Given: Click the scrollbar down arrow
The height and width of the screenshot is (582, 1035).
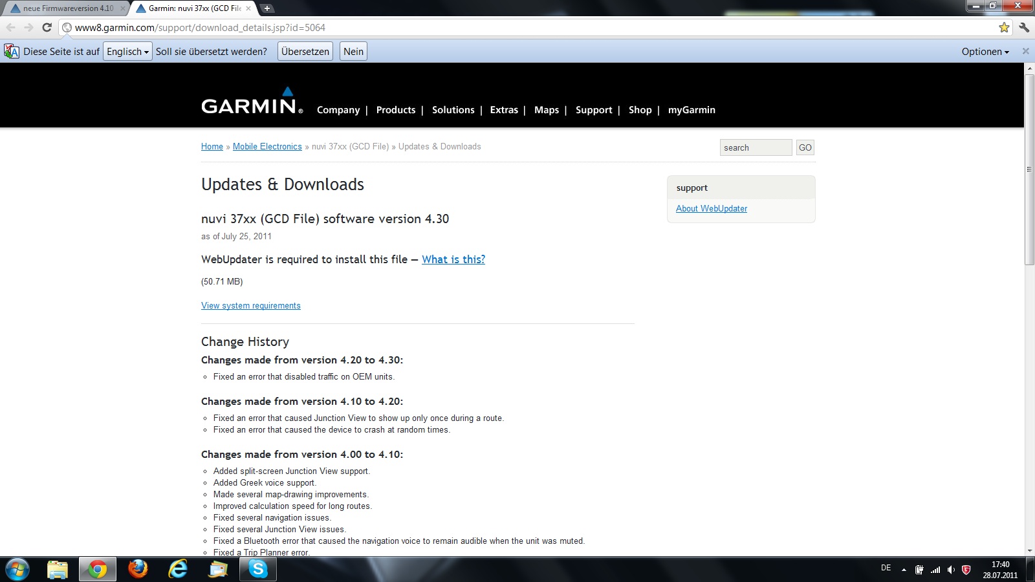Looking at the screenshot, I should 1029,551.
